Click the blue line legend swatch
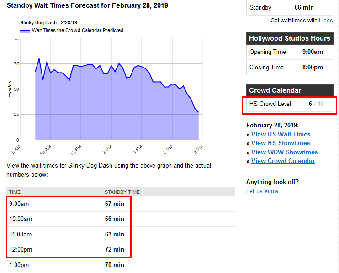This screenshot has height=273, width=339. (25, 31)
